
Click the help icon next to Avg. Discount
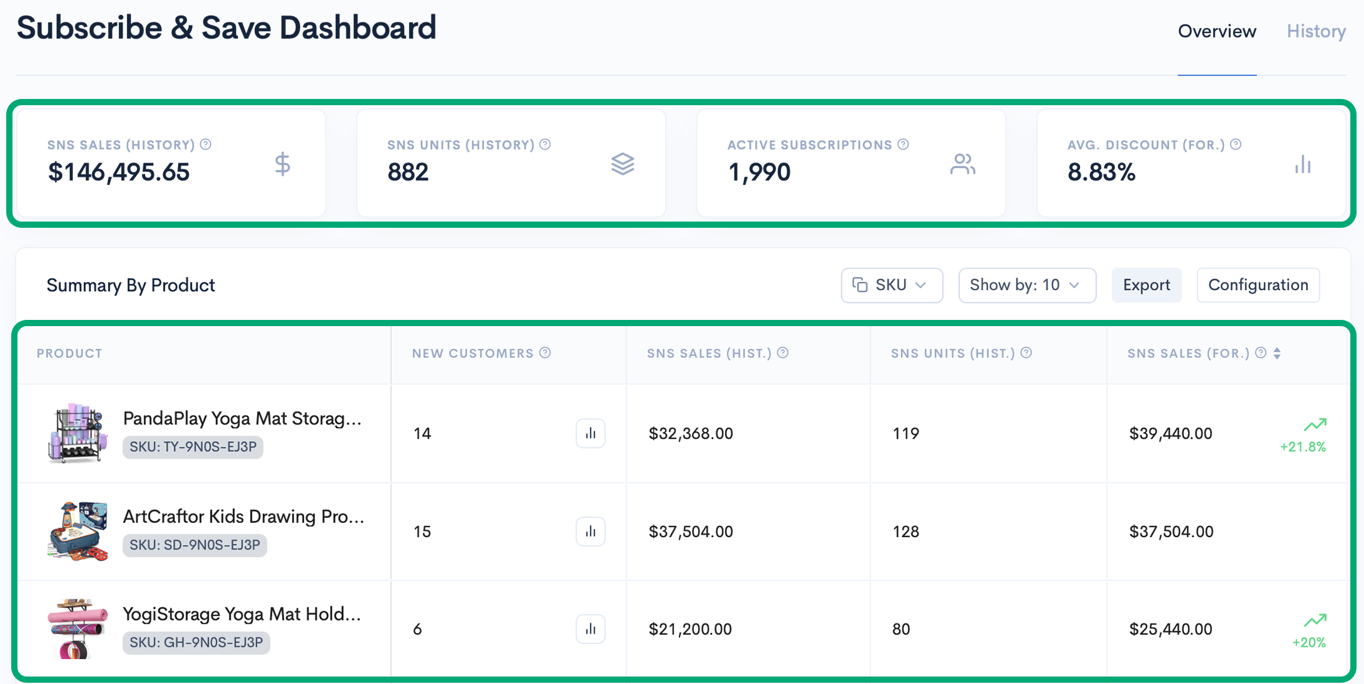1236,144
